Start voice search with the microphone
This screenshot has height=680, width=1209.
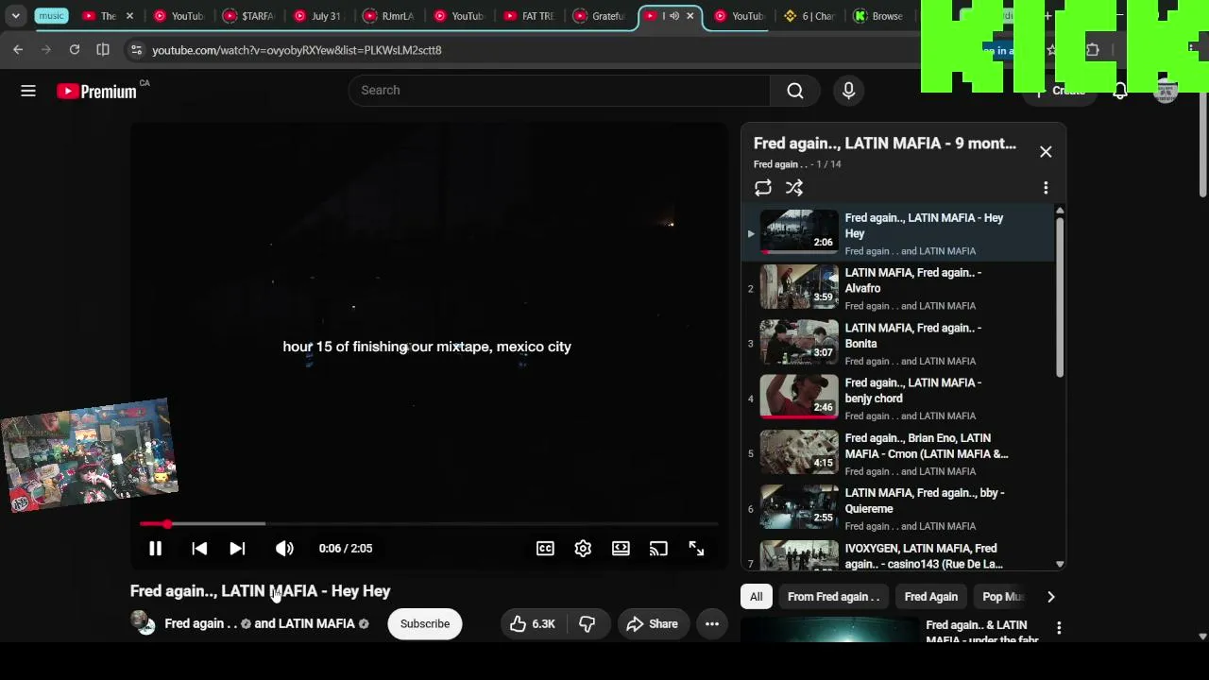(x=848, y=91)
